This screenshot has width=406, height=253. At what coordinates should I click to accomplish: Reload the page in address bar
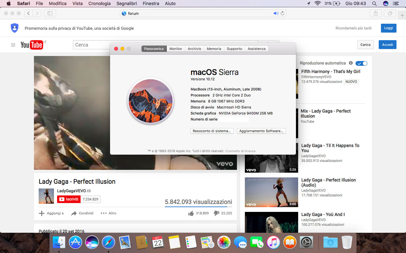[x=282, y=13]
